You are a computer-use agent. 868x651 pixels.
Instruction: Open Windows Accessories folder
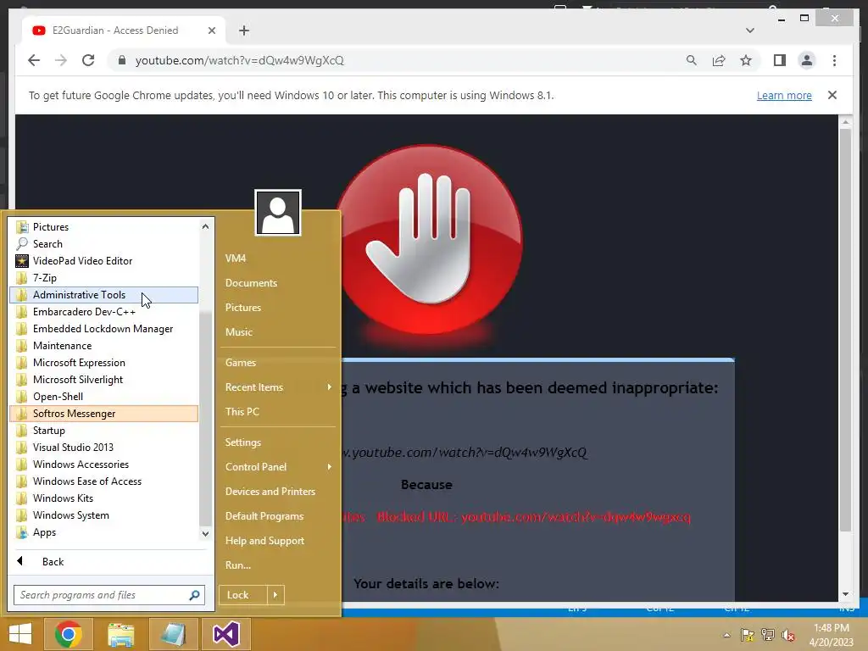tap(104, 465)
